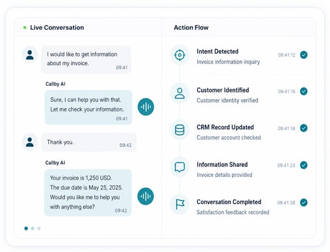Click 'Customer account checked' description
330x252 pixels.
pos(229,137)
